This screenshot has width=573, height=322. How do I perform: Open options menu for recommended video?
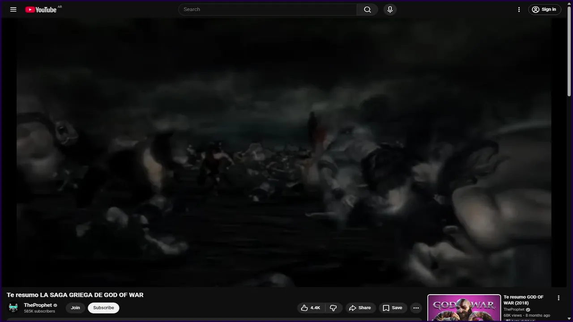[x=558, y=298]
